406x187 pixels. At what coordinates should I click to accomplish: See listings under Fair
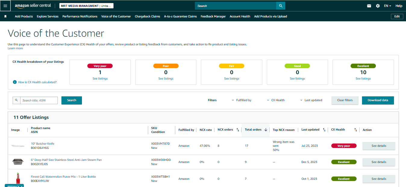click(232, 79)
